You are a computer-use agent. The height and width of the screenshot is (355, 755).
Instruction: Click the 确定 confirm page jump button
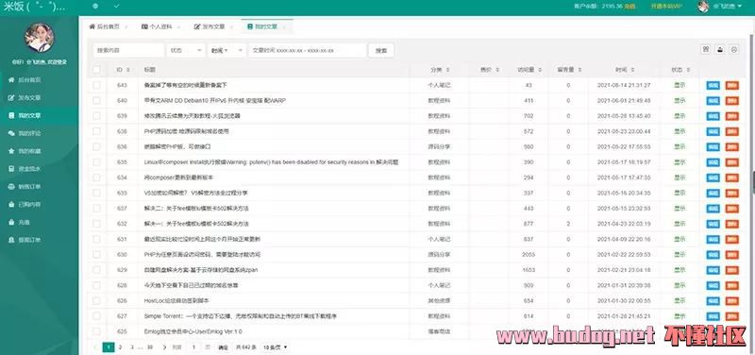(x=223, y=347)
